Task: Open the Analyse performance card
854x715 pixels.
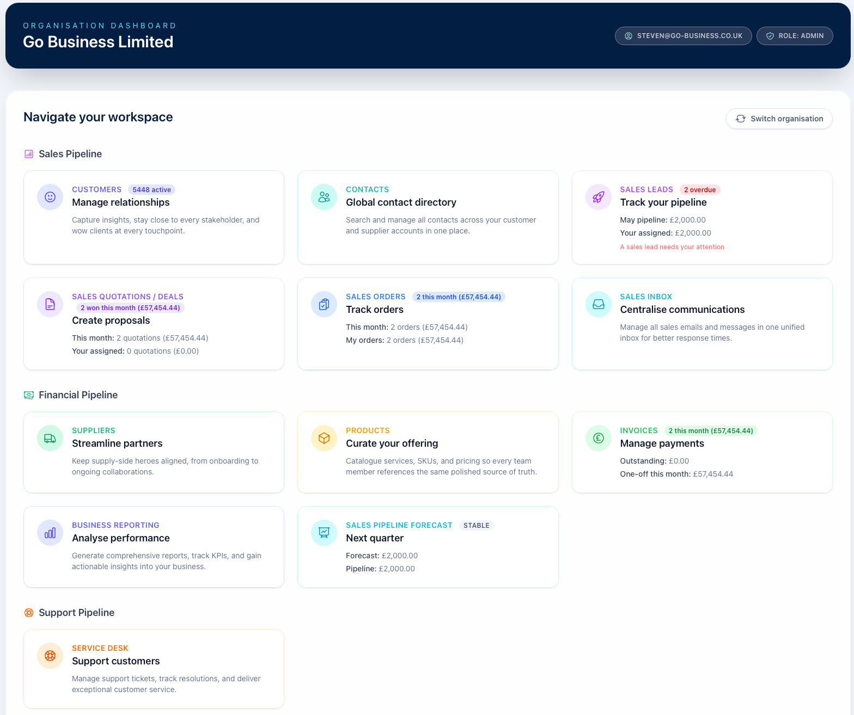Action: 154,547
